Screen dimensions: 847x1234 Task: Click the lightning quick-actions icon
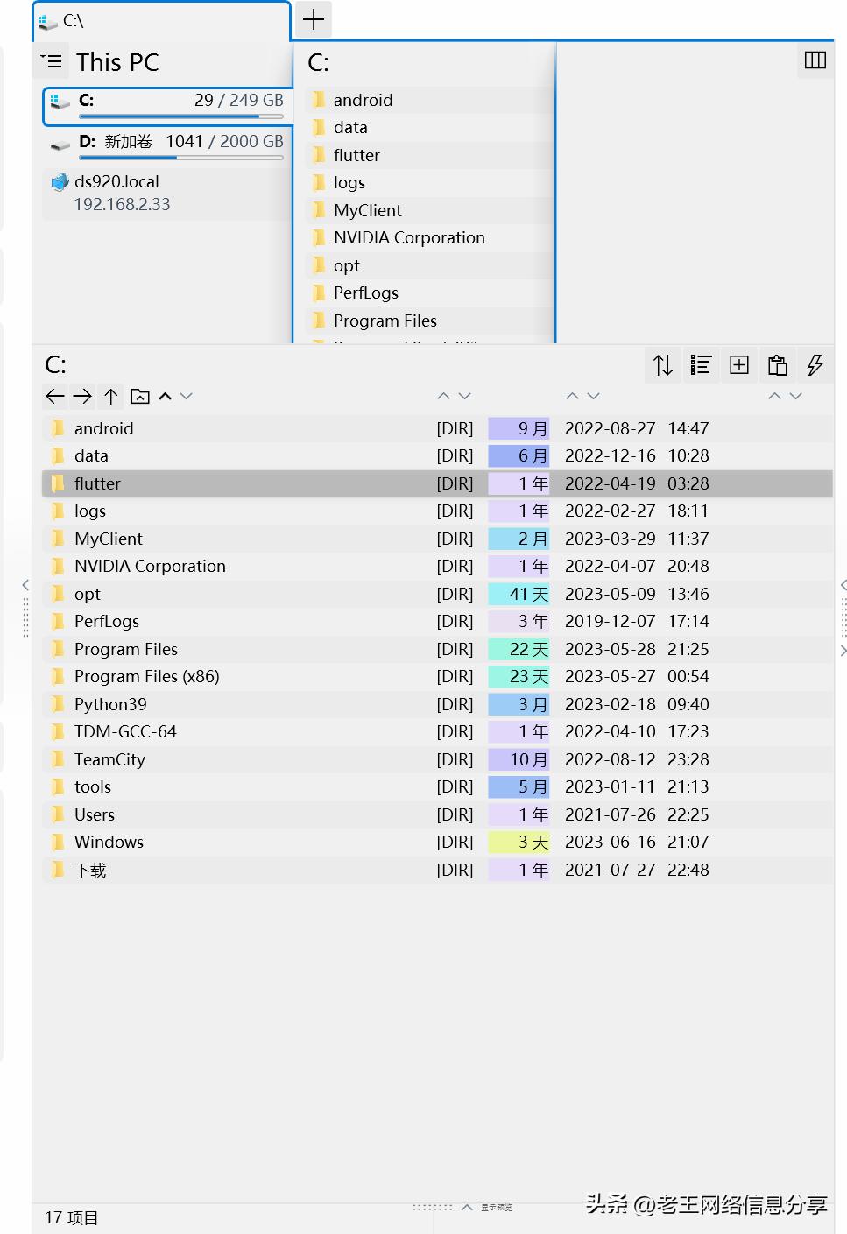[815, 365]
